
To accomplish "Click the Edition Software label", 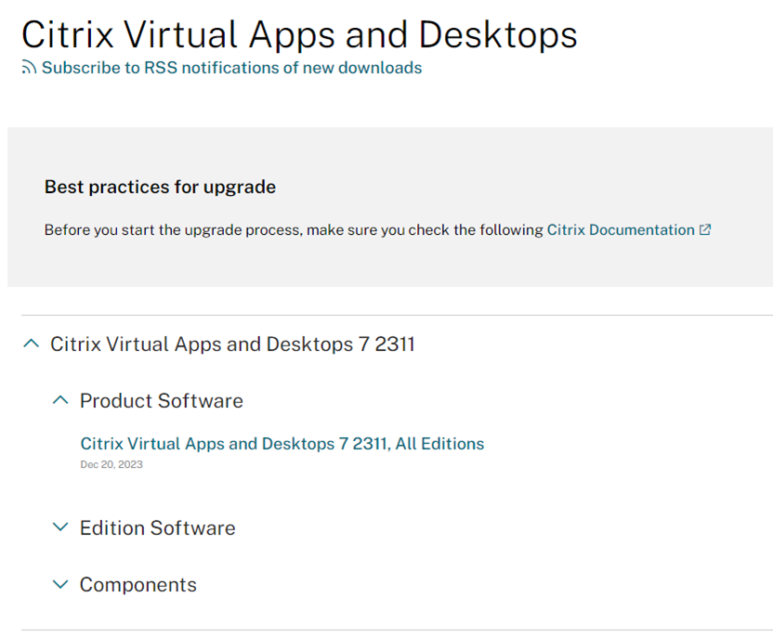I will coord(158,527).
